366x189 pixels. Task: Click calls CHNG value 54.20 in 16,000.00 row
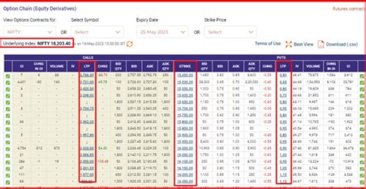103,148
